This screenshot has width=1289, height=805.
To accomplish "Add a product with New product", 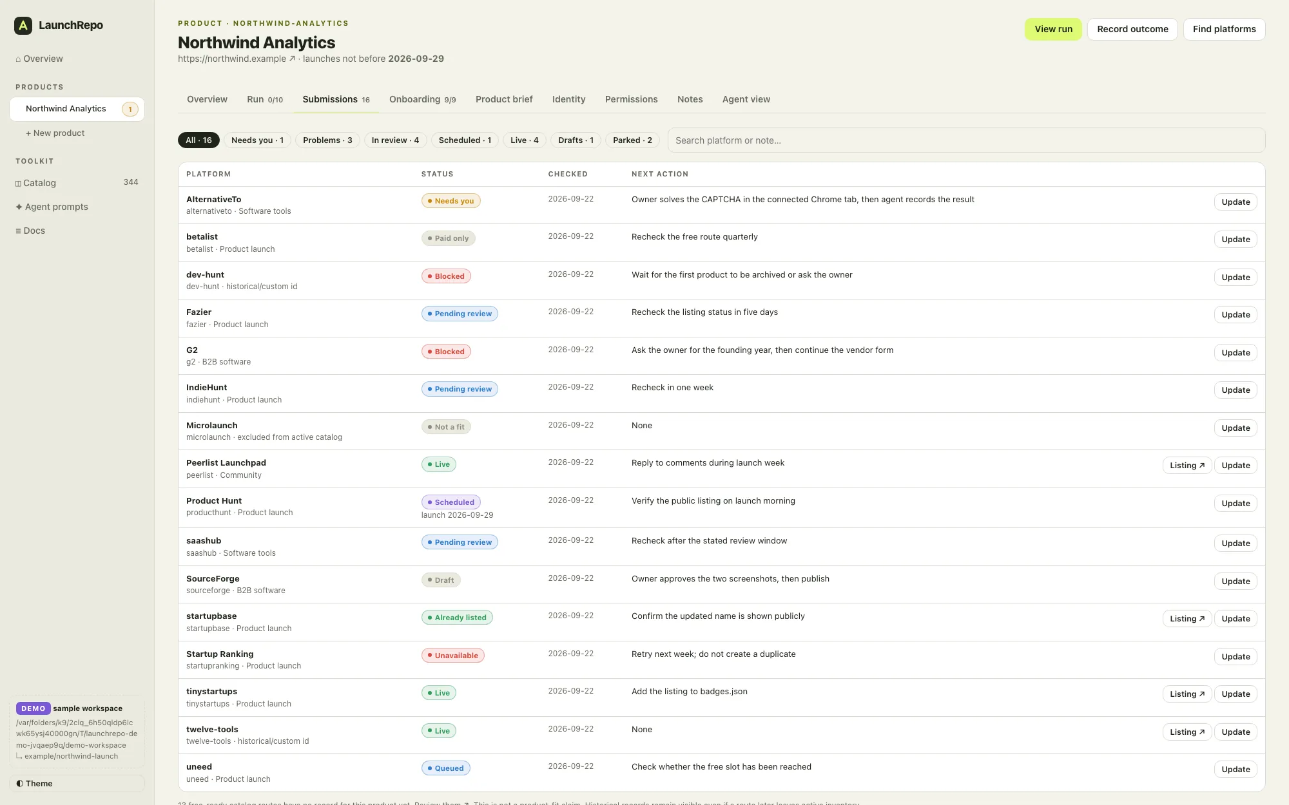I will point(55,133).
